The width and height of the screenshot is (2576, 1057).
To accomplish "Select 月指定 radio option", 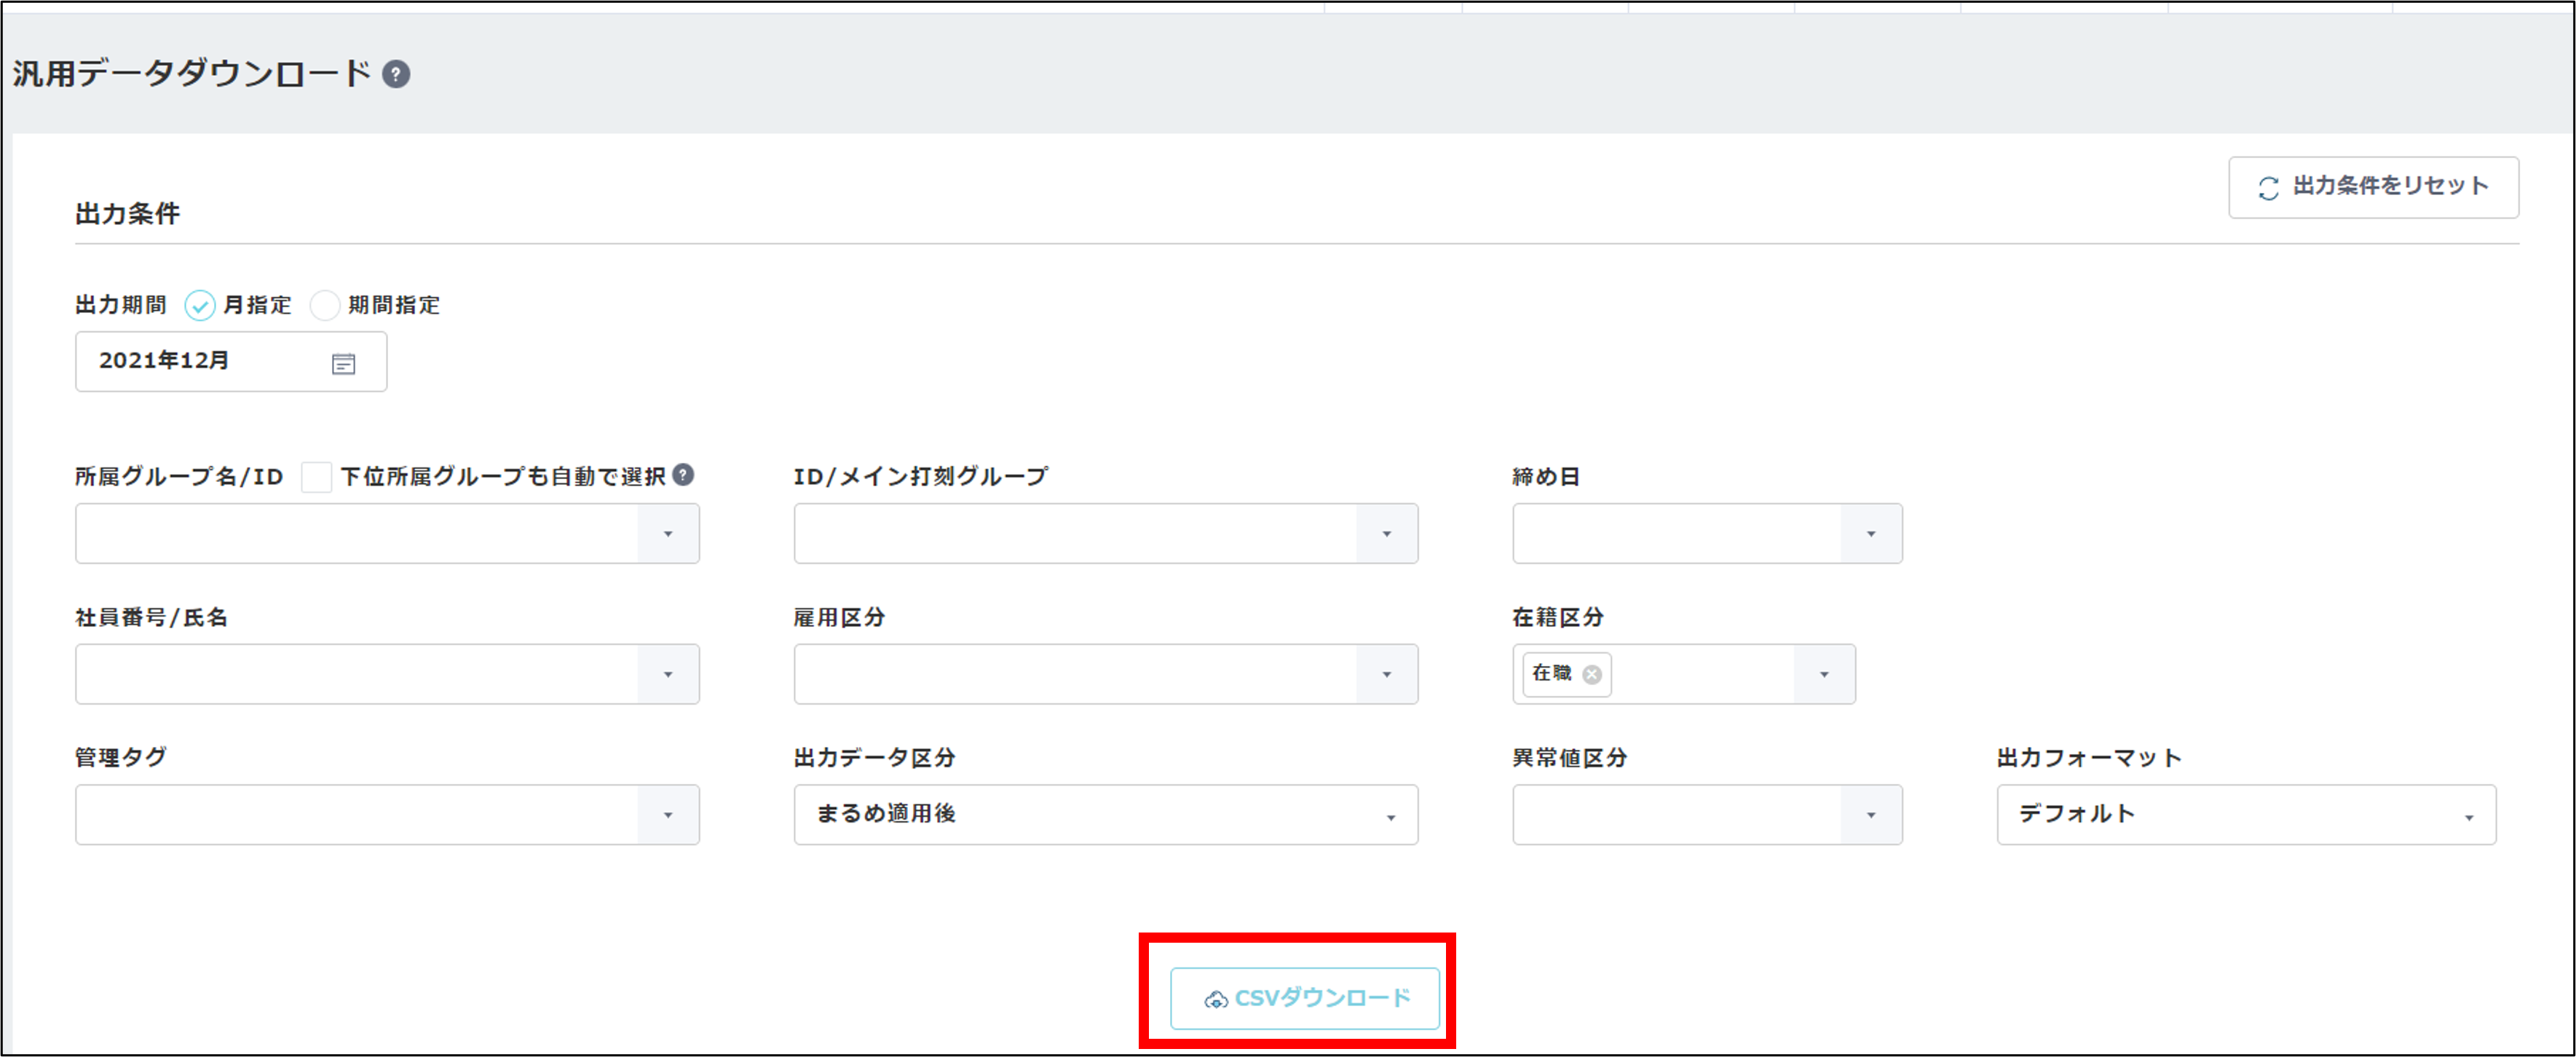I will (200, 305).
